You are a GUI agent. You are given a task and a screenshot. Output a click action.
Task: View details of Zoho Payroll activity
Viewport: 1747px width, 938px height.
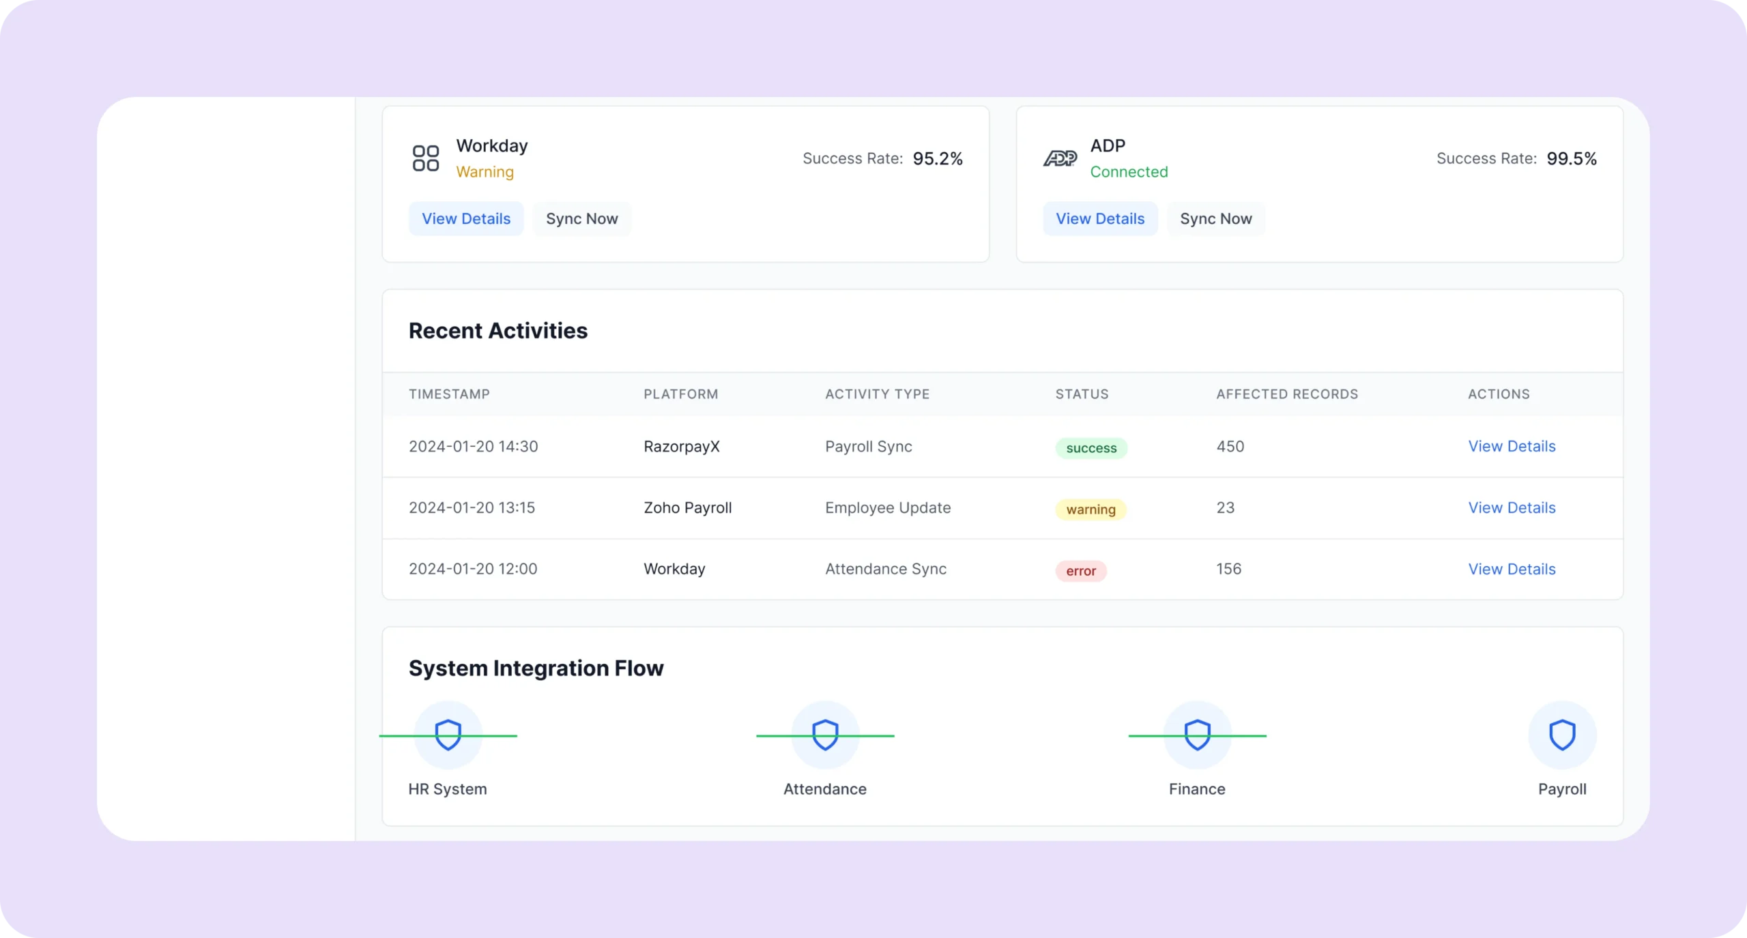click(x=1512, y=508)
